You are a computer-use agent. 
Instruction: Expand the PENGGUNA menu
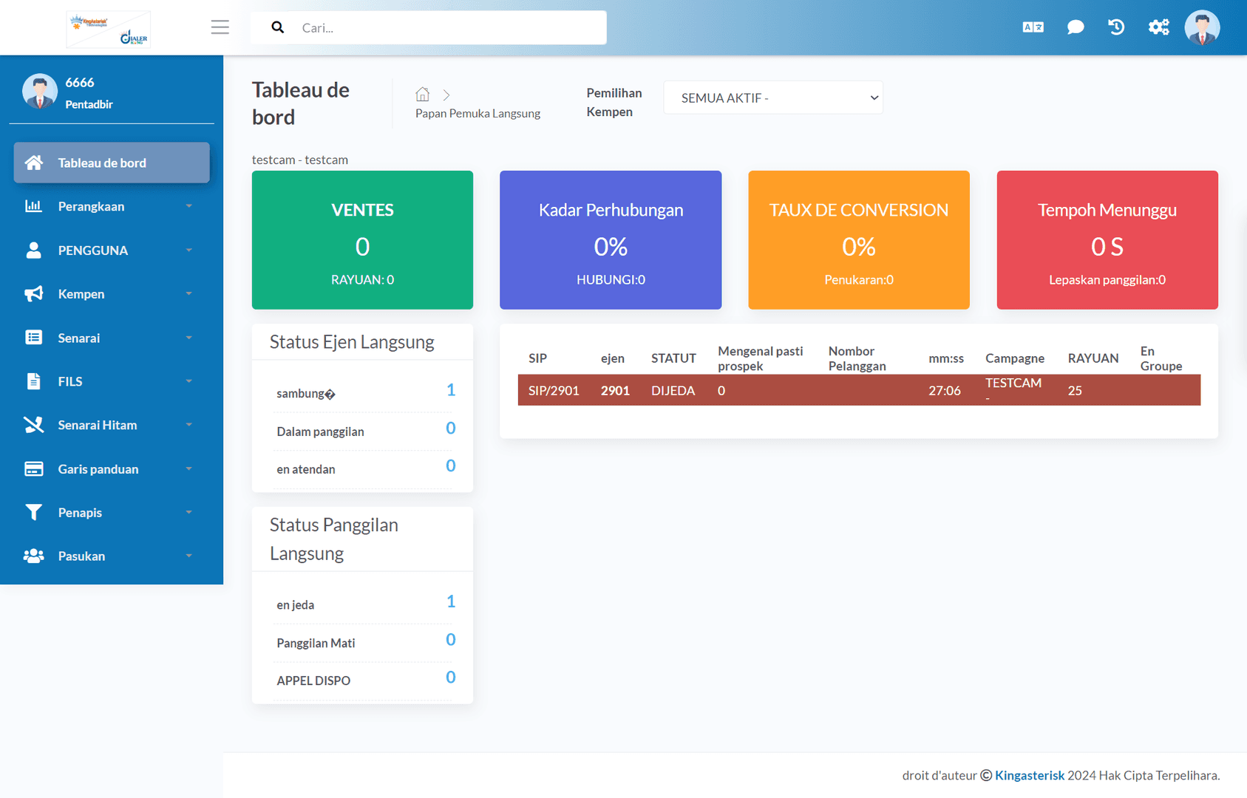(94, 250)
